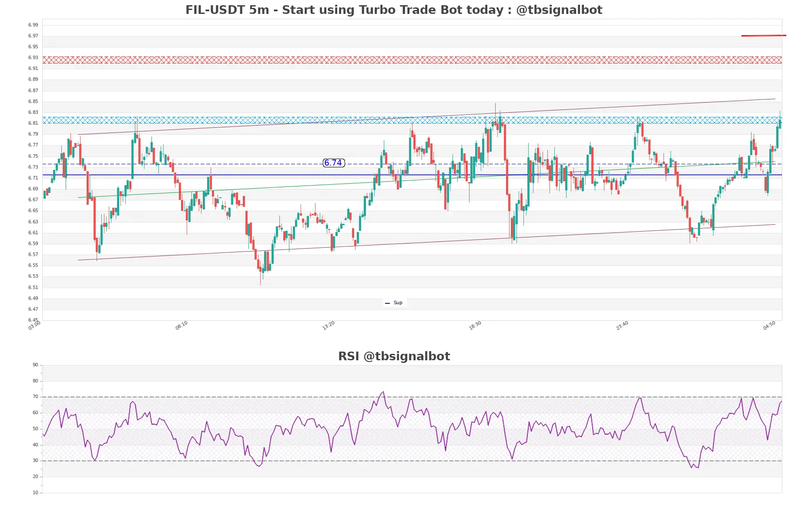Click the FIL-USDT 5m chart title
This screenshot has height=525, width=788.
tap(394, 10)
